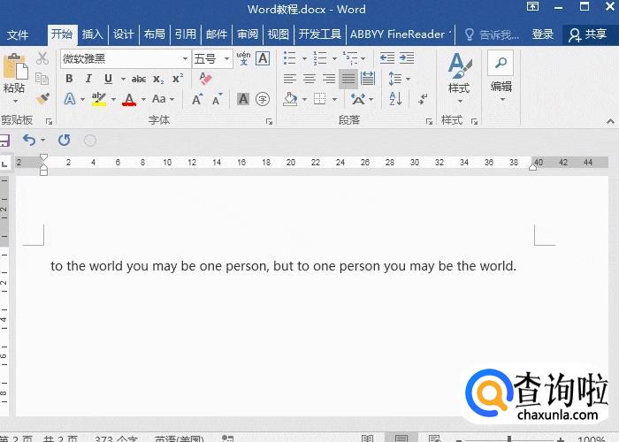The height and width of the screenshot is (442, 619).
Task: Click Increase Indent icon
Action: pos(407,58)
